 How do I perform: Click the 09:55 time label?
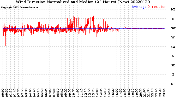click(70, 93)
